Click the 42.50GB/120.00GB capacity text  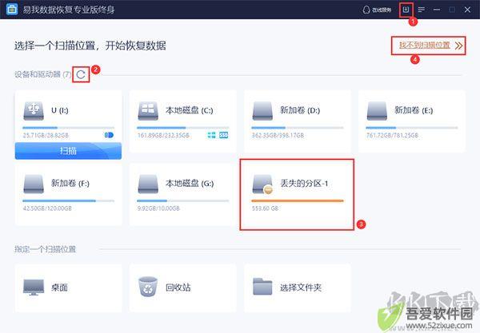click(47, 208)
